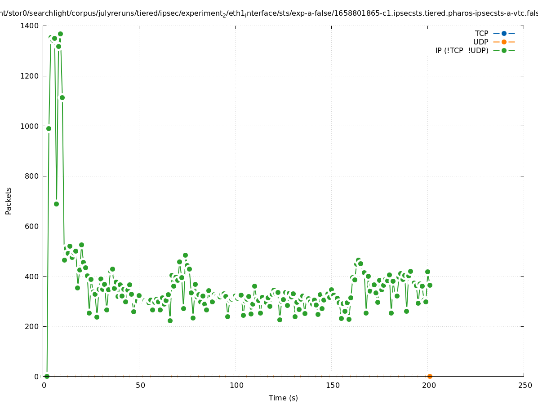
Task: Select the IP (!TCP !UDP) legend label
Action: click(x=462, y=50)
